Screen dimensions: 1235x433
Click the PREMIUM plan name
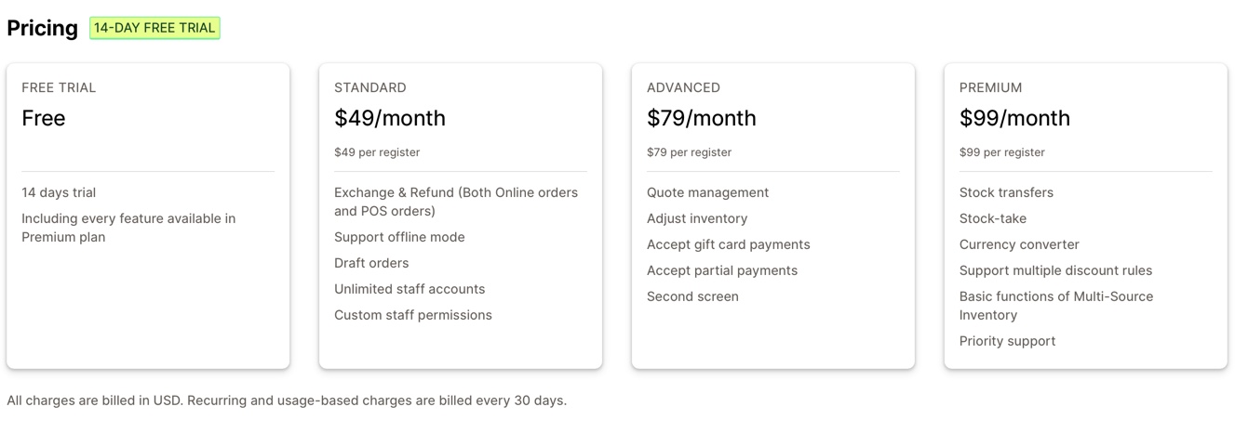coord(990,87)
